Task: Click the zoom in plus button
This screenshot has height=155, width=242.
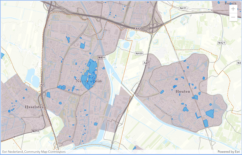Action: (x=233, y=9)
